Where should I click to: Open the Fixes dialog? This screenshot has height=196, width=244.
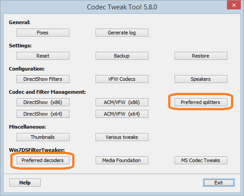coord(43,33)
